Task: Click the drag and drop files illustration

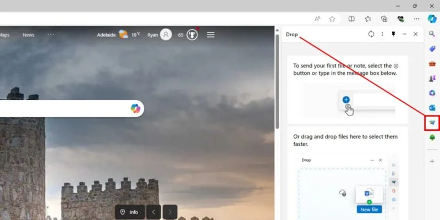Action: click(x=348, y=186)
